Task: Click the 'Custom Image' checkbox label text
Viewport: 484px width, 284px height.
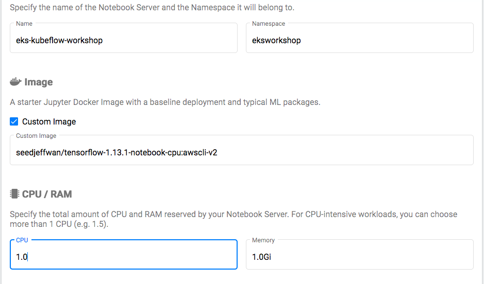Action: [x=49, y=122]
